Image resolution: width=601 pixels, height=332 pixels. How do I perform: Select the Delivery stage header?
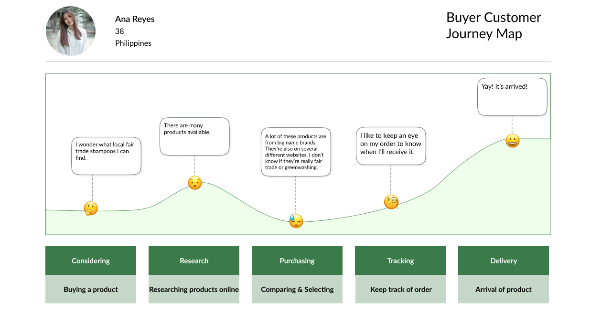504,260
